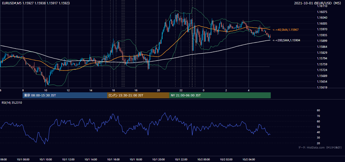This screenshot has height=162, width=345.
Task: Click the hour 22 tick under the price chart
Action: pos(181,90)
